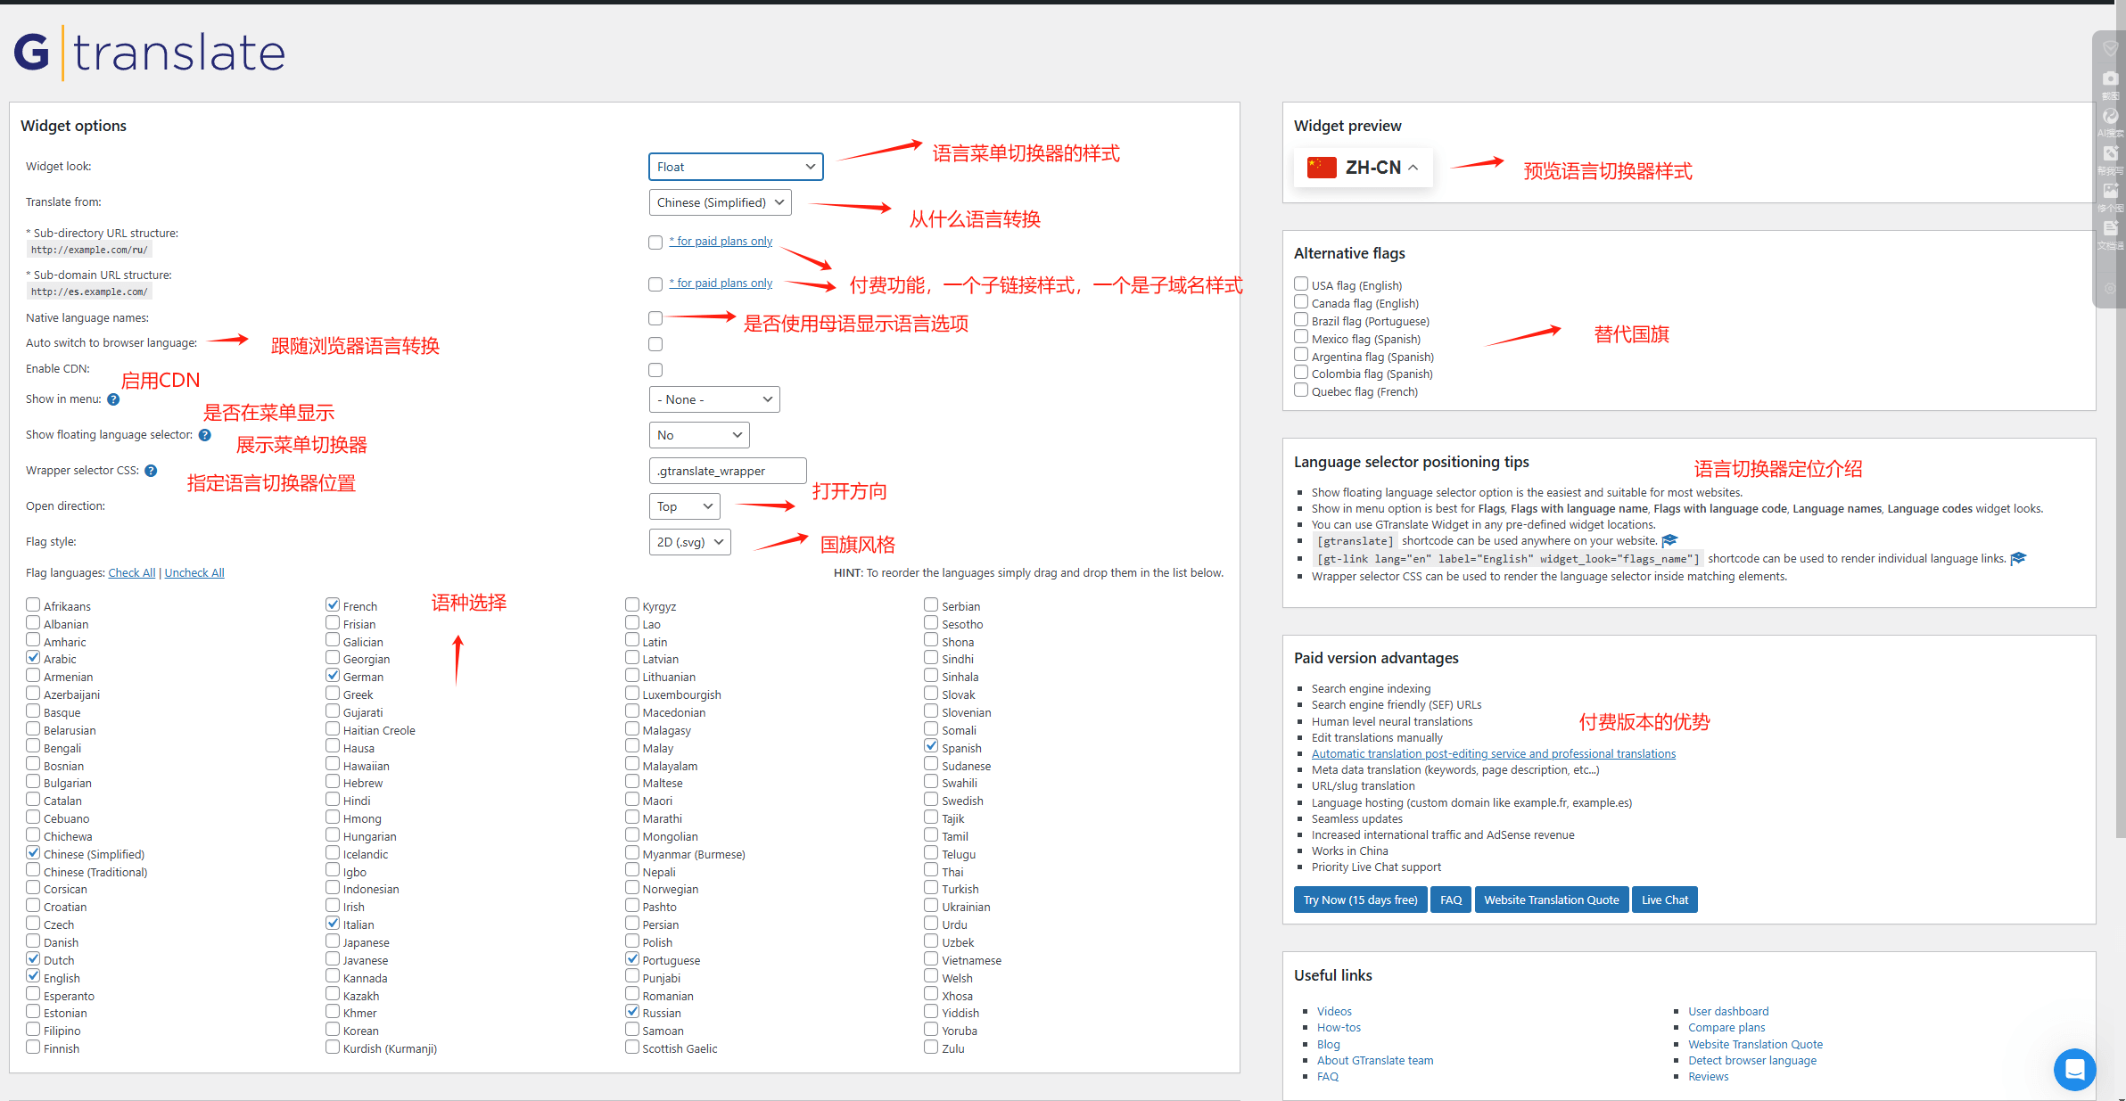Open the 修个图 image edit icon
This screenshot has height=1101, width=2126.
pyautogui.click(x=2110, y=191)
